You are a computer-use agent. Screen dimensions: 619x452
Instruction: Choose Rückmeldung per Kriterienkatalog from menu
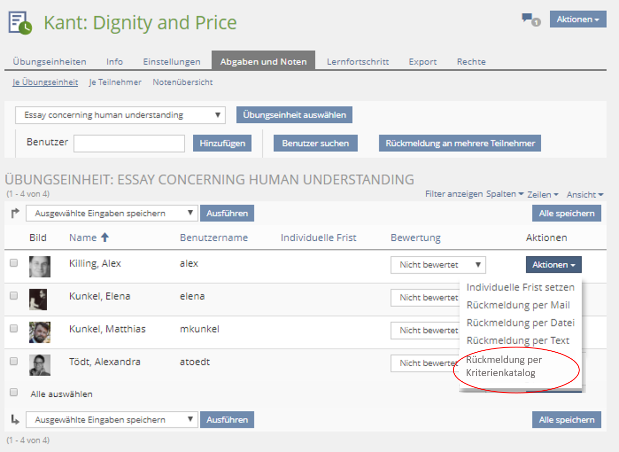click(x=503, y=366)
